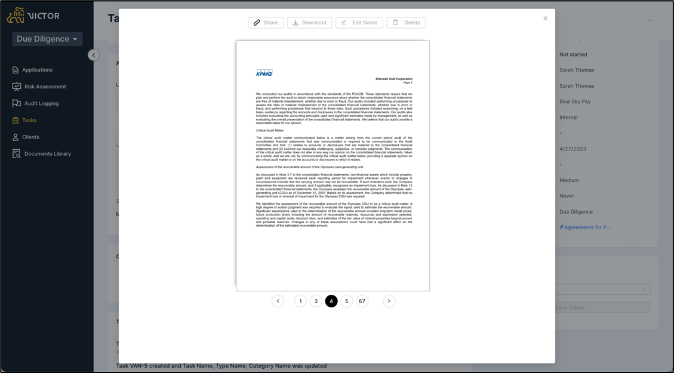
Task: Open the three-dot more options menu
Action: tap(650, 21)
